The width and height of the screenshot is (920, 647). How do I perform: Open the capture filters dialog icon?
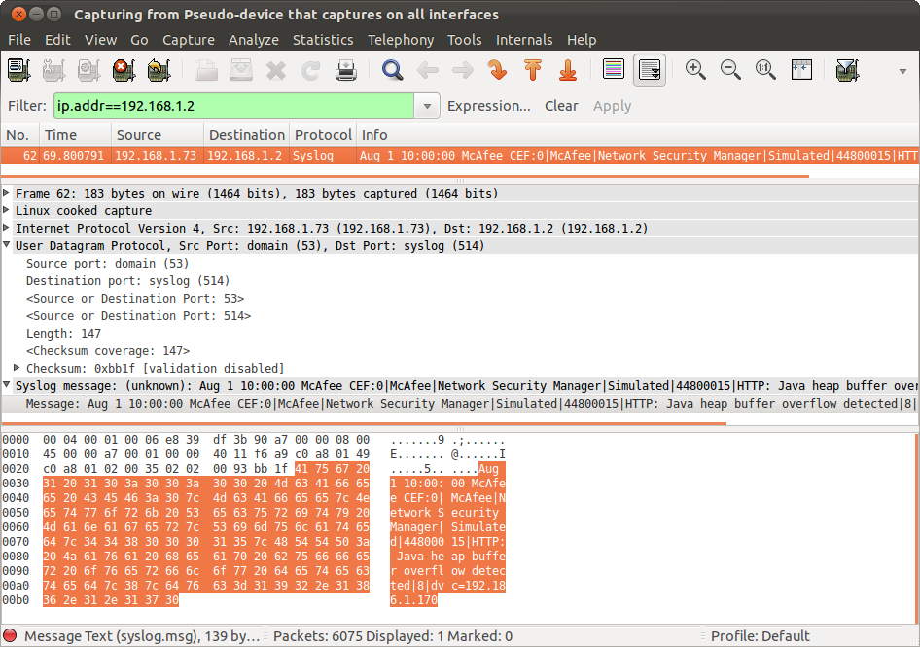tap(847, 70)
